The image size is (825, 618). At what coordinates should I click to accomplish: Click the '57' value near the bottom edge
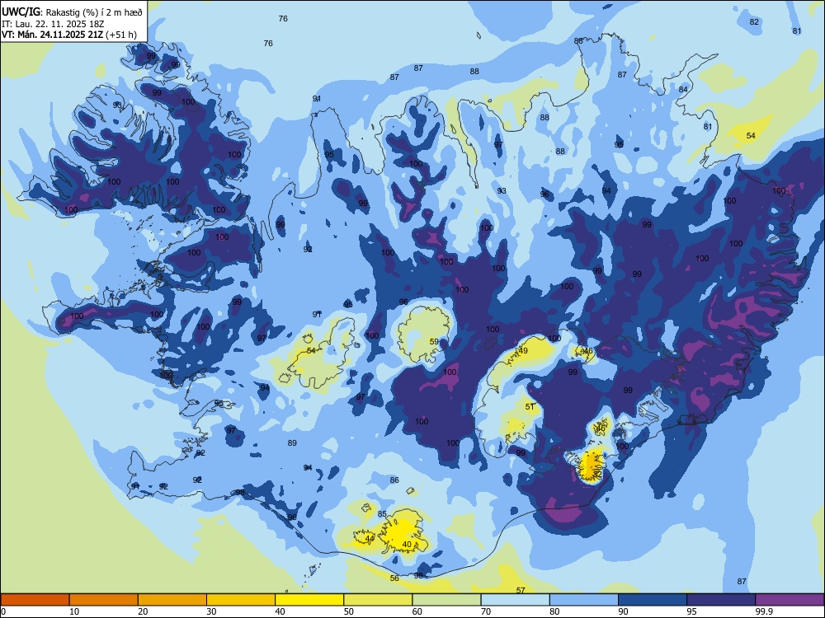tap(521, 590)
